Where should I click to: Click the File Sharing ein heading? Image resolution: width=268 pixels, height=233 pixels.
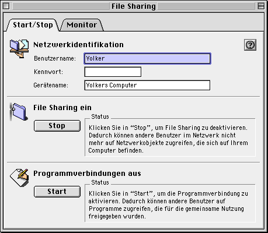click(62, 108)
